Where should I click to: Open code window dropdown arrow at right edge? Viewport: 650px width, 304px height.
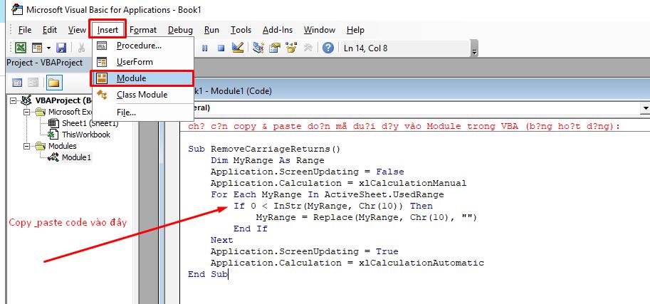tap(644, 108)
